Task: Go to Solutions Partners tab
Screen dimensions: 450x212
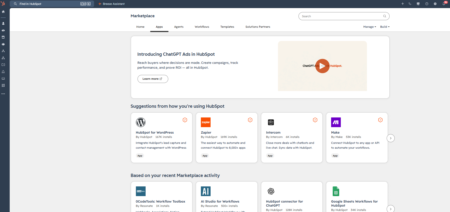Action: (258, 27)
